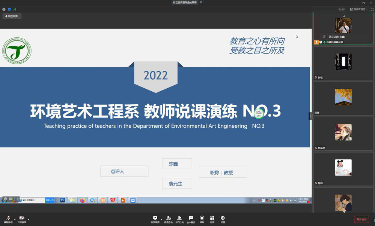Start sharing screen via 共享屏幕
The height and width of the screenshot is (226, 375).
click(155, 219)
